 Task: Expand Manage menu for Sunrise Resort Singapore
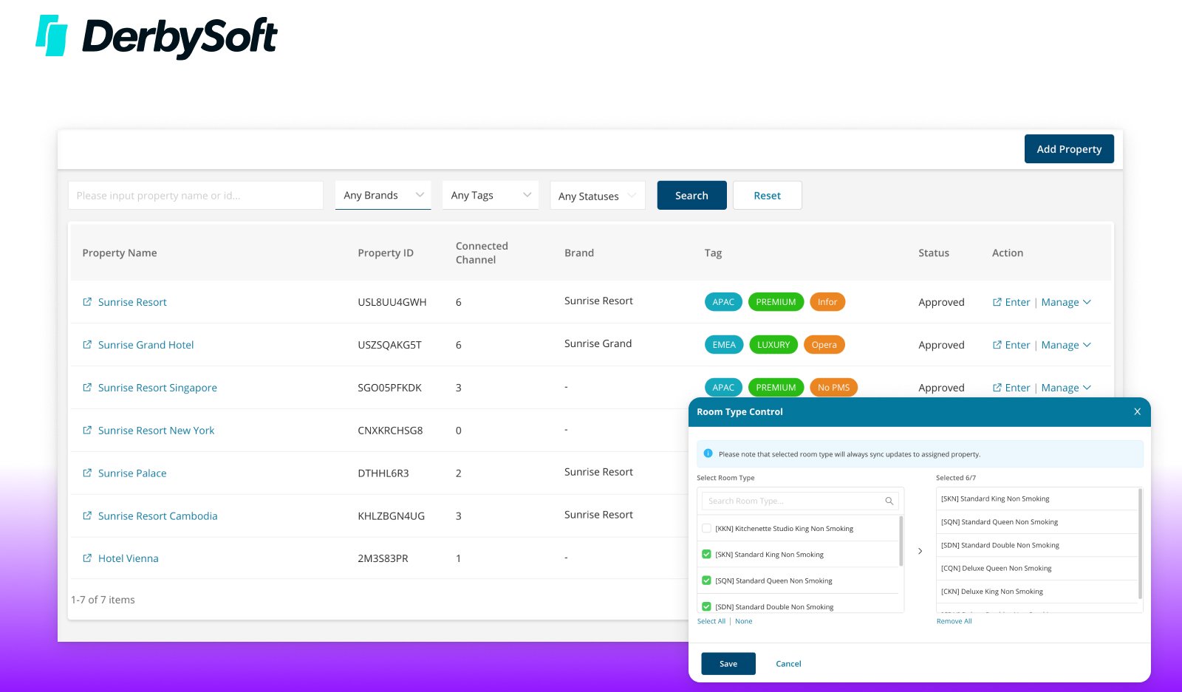coord(1066,388)
